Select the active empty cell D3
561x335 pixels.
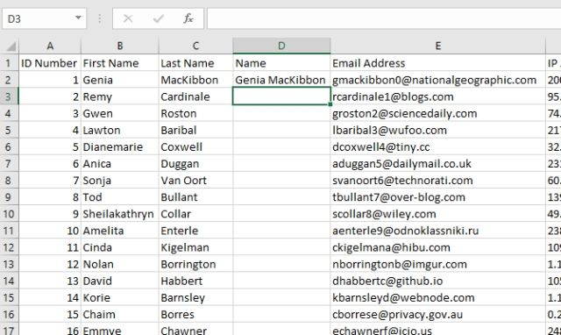pyautogui.click(x=281, y=96)
